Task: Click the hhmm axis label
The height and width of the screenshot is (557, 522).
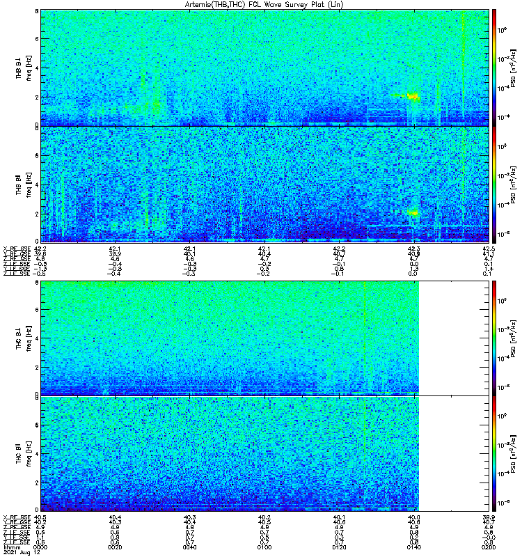Action: (12, 547)
